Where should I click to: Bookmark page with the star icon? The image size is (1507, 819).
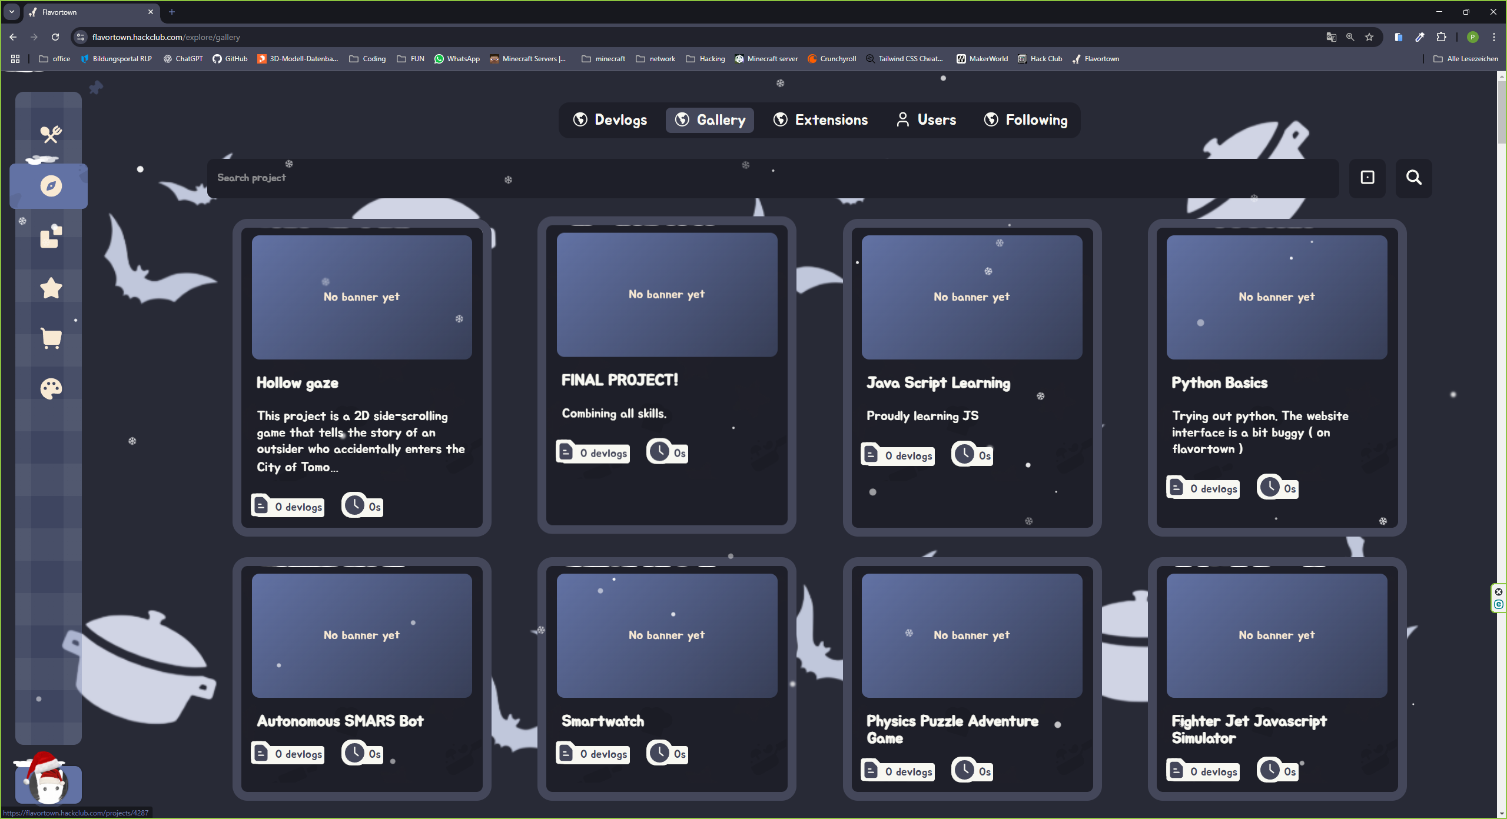(x=1369, y=37)
